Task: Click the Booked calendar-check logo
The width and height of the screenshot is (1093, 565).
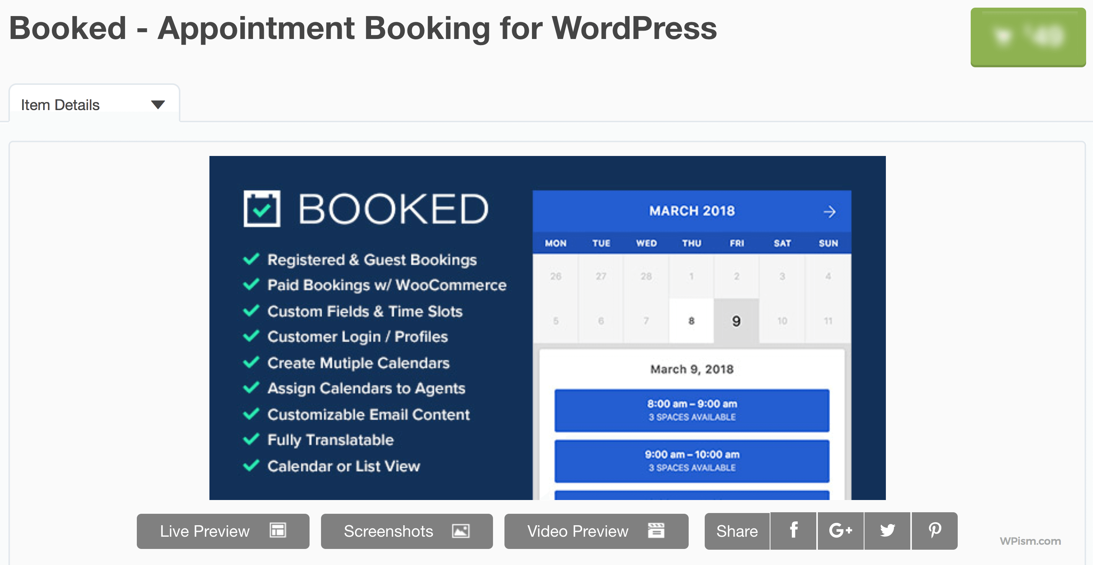Action: point(262,208)
